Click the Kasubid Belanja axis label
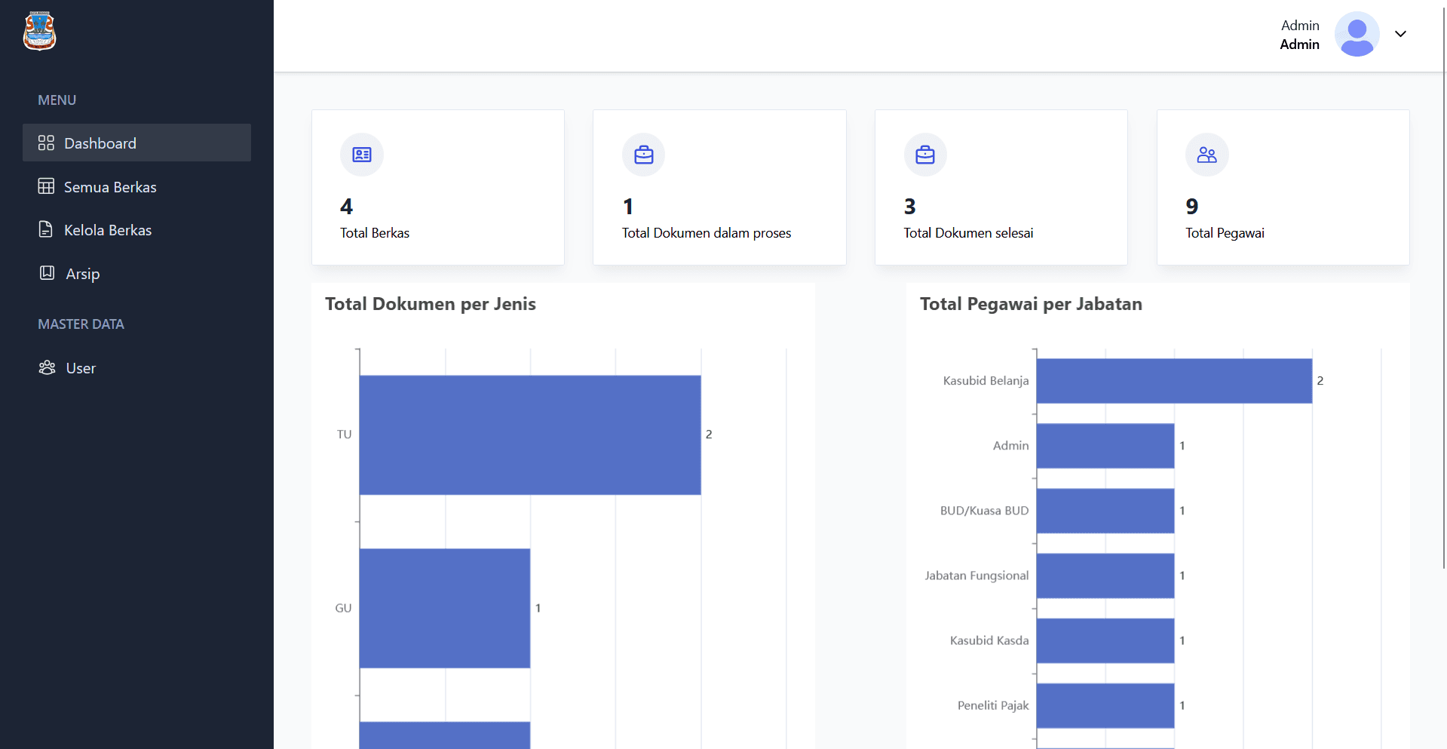1447x749 pixels. tap(986, 381)
